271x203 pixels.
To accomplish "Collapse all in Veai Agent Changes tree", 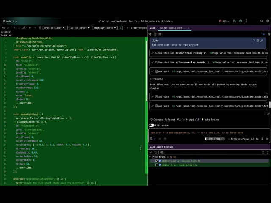I will click(x=268, y=152).
